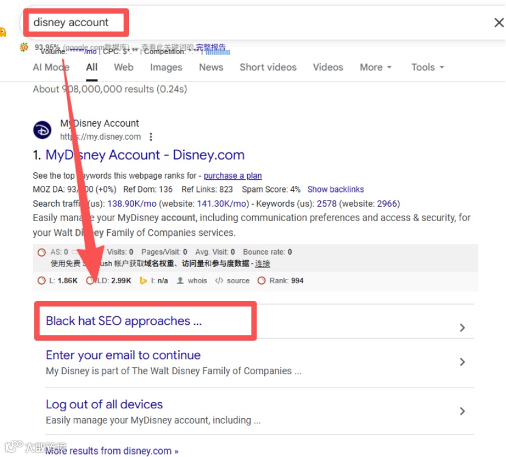The image size is (506, 457).
Task: Click the 'Ref Links: 823' text
Action: coord(207,190)
